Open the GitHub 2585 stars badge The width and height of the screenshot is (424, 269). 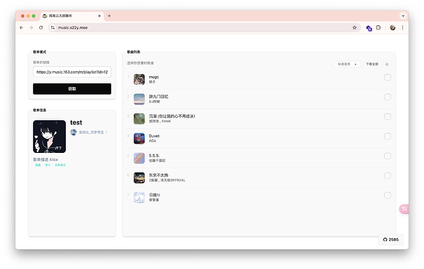click(x=391, y=240)
